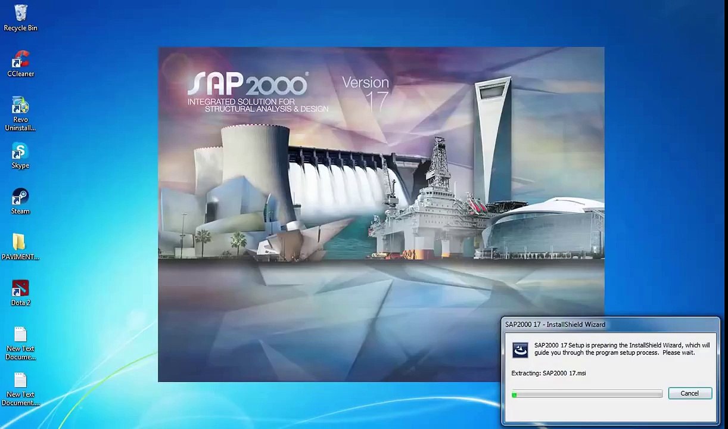Select the PAVIMENT folder on the desktop
This screenshot has width=728, height=429.
(x=20, y=247)
